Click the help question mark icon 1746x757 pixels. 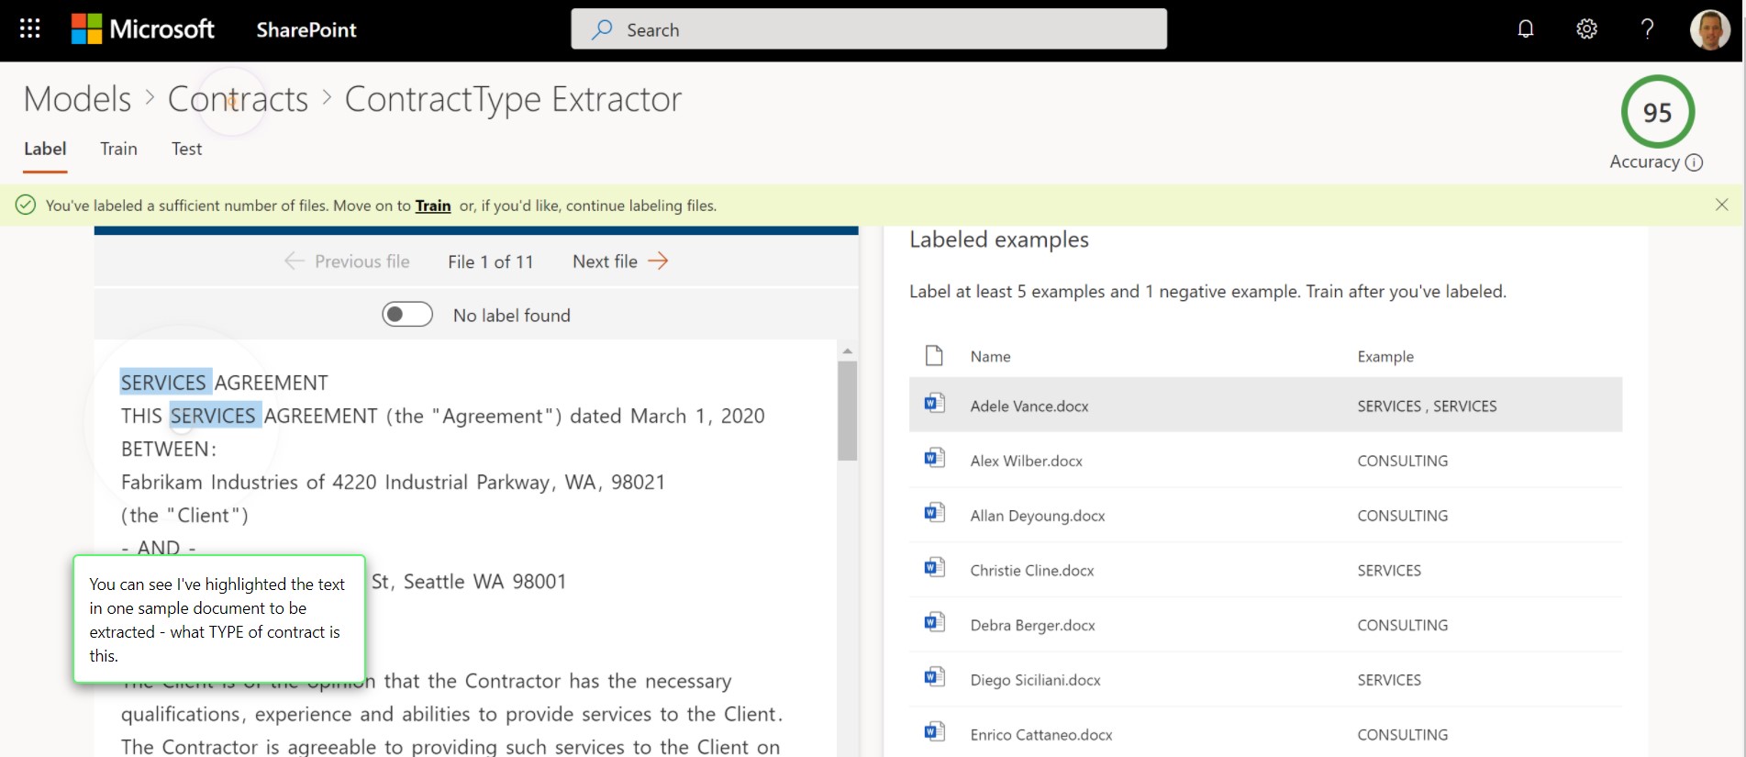pos(1647,29)
